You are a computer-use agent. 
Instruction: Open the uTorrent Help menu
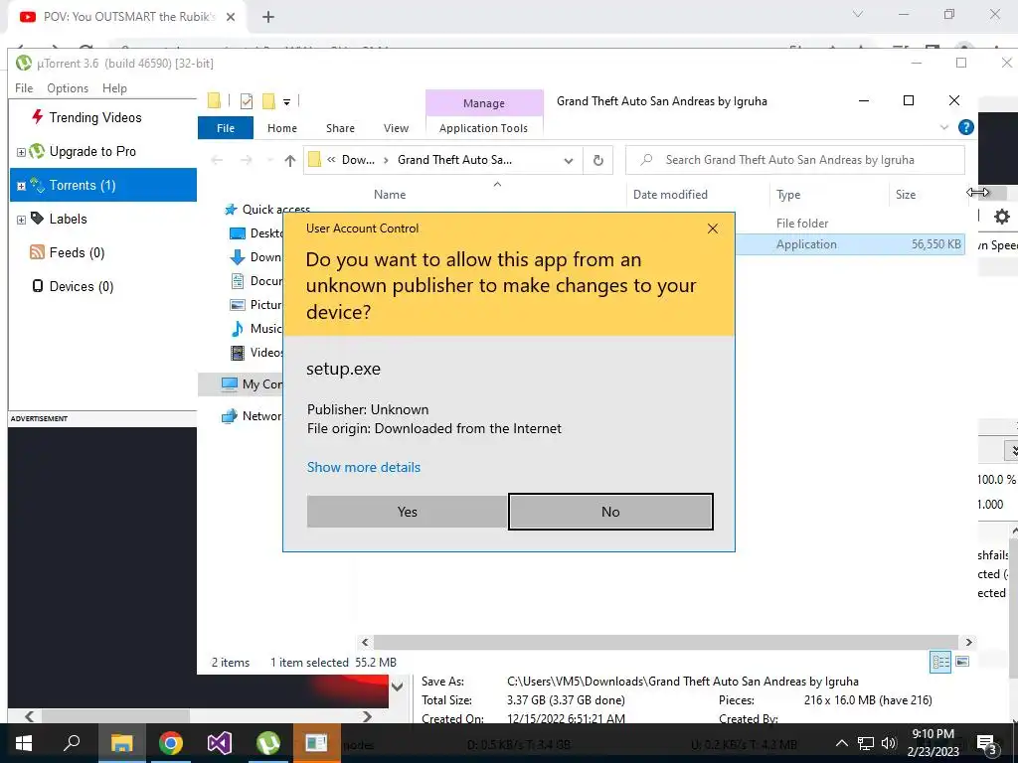[115, 88]
